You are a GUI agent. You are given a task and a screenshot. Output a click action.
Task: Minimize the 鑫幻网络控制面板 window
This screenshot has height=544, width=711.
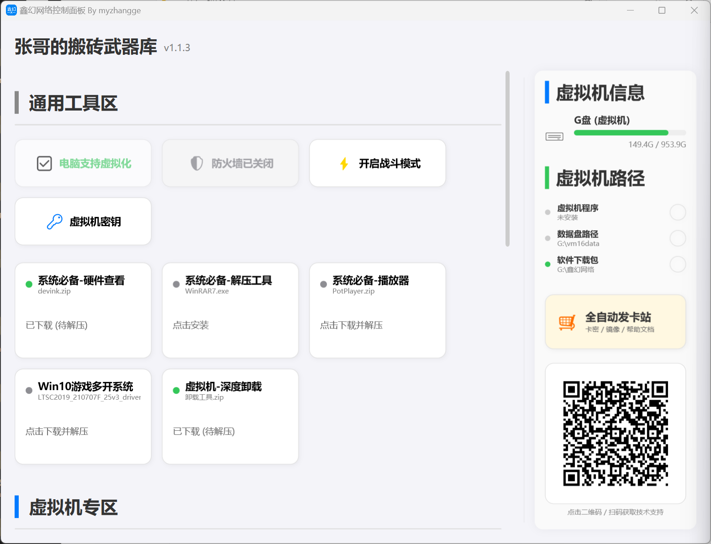pyautogui.click(x=631, y=10)
